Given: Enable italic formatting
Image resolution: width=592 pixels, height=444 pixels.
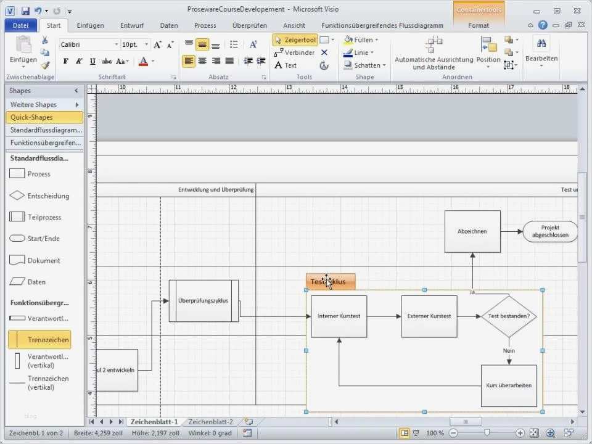Looking at the screenshot, I should 78,61.
